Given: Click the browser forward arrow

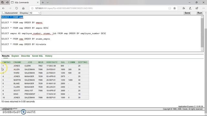Looking at the screenshot, I should (x=10, y=8).
